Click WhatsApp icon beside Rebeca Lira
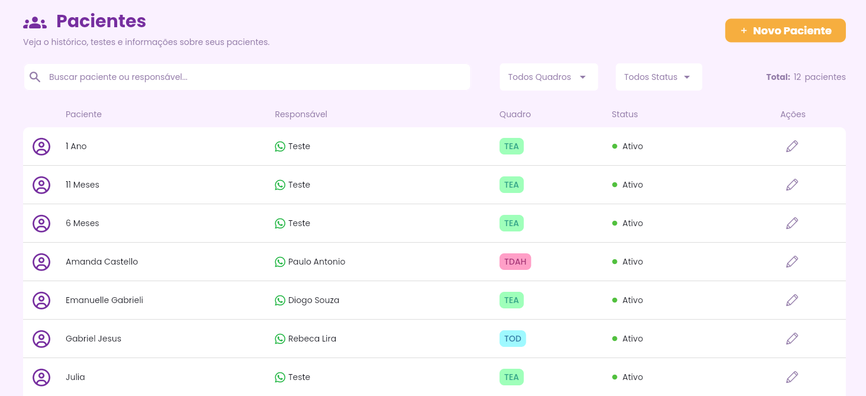Screen dimensions: 866x396 click(x=280, y=339)
